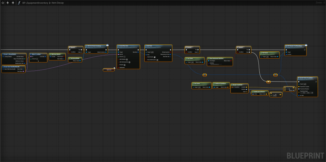This screenshot has width=326, height=162.
Task: Click the envelope icon on SGK Spawn Overflow Items
Action: click(x=306, y=45)
